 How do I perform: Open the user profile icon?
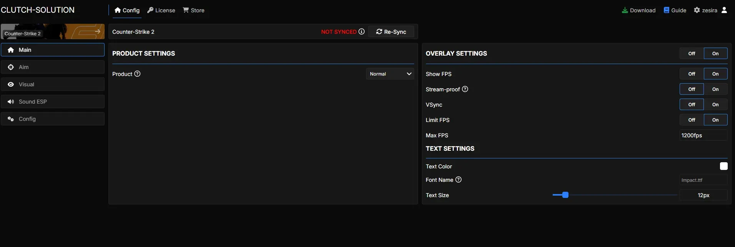724,10
